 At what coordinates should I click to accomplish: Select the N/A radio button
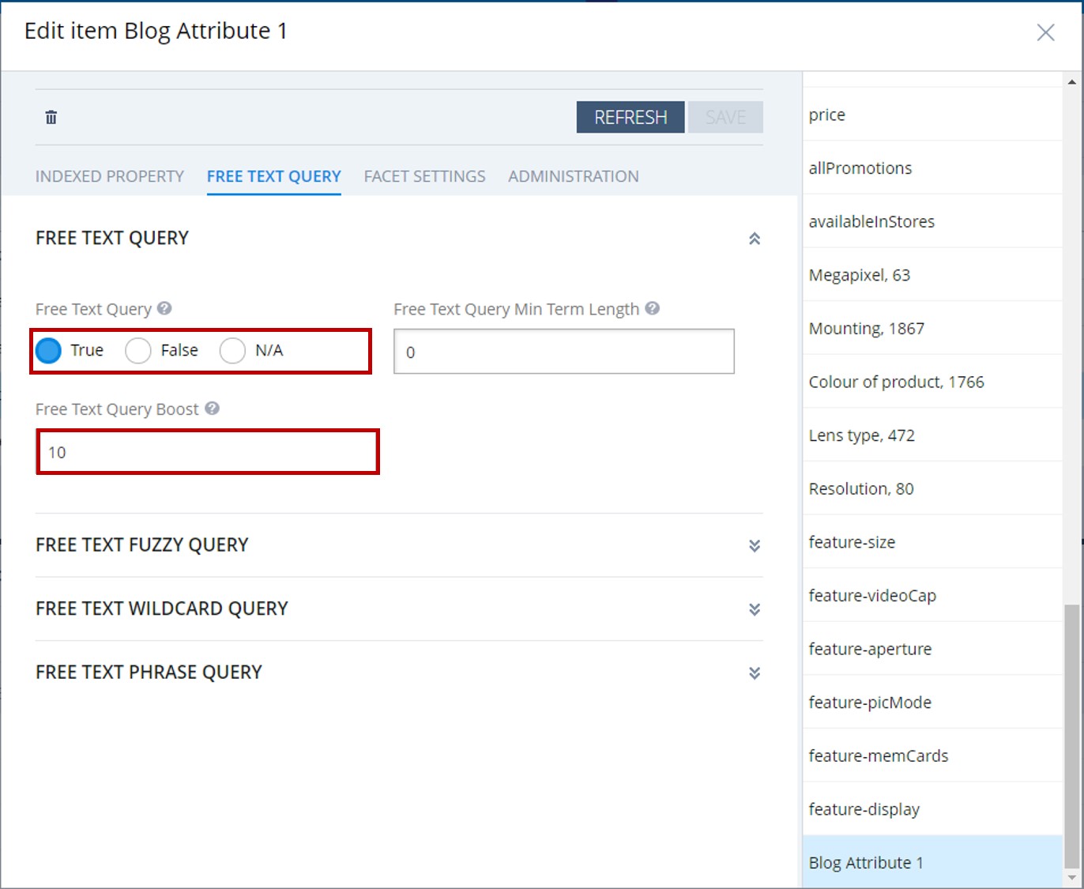click(232, 350)
